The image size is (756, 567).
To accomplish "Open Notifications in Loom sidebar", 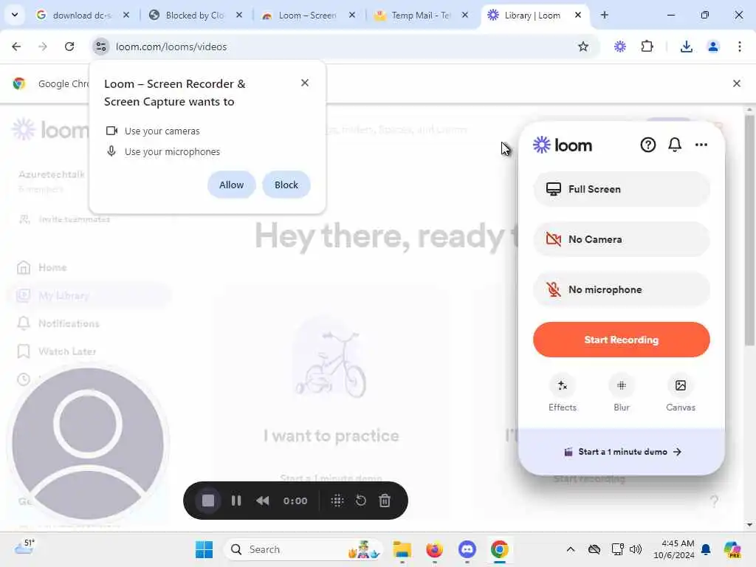I will pyautogui.click(x=58, y=323).
